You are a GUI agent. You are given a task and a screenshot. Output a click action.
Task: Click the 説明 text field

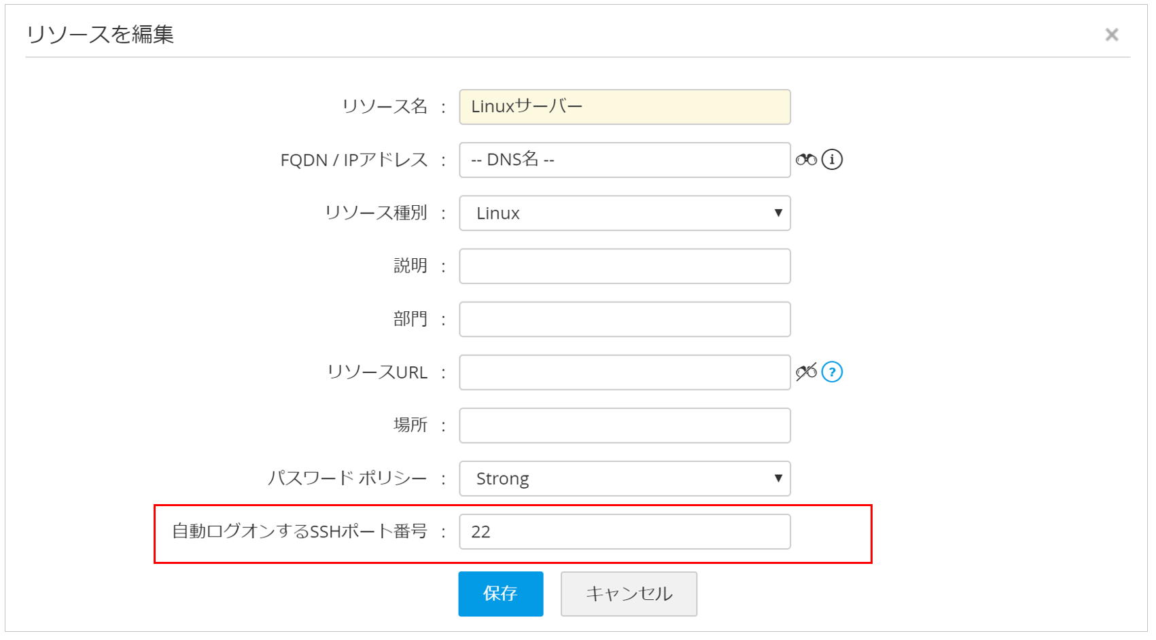click(x=624, y=266)
